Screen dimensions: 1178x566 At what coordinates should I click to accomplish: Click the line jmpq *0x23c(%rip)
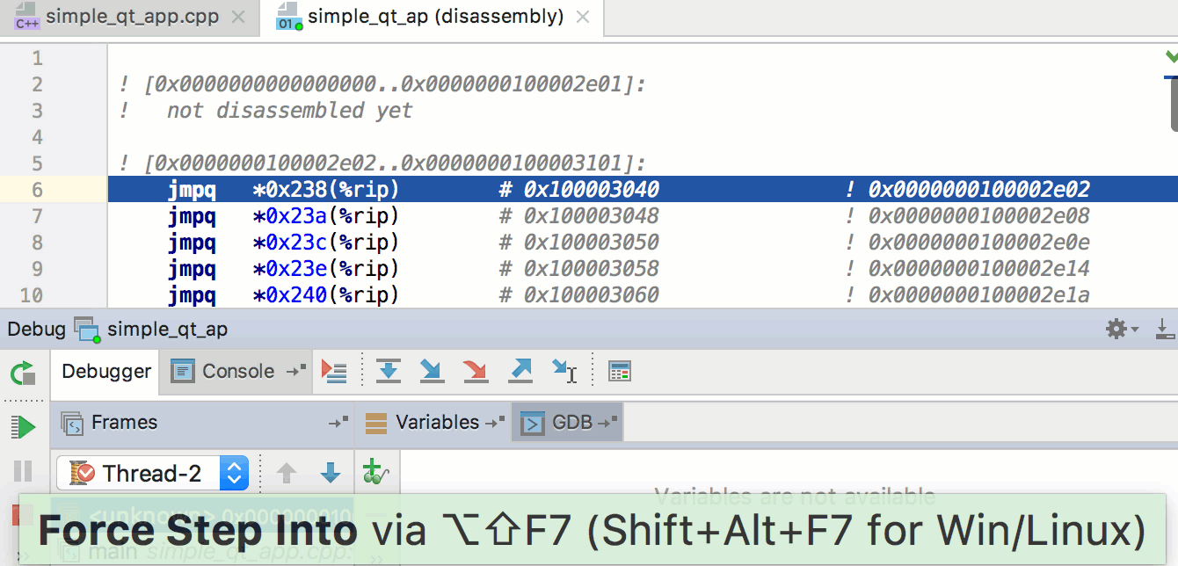(x=642, y=242)
